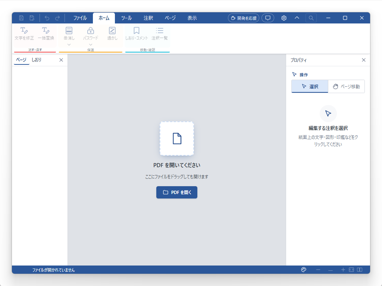
Task: Click the 編集する注釈を選択 heading
Action: point(328,128)
